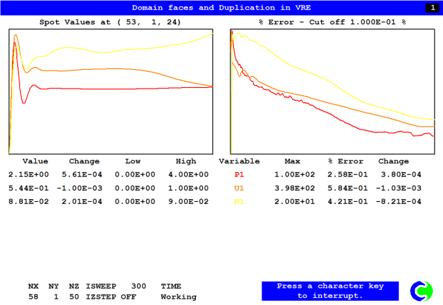Click the window number 1 indicator
Image resolution: width=443 pixels, height=305 pixels.
click(x=431, y=8)
